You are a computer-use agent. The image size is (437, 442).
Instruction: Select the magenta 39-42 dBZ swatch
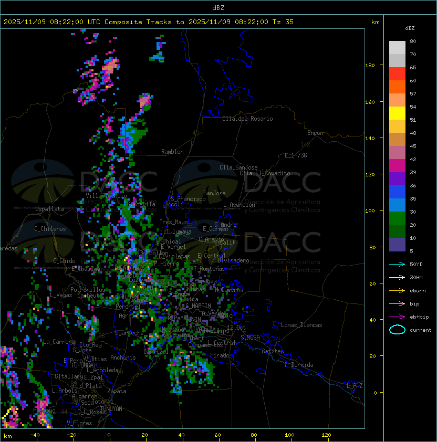397,166
